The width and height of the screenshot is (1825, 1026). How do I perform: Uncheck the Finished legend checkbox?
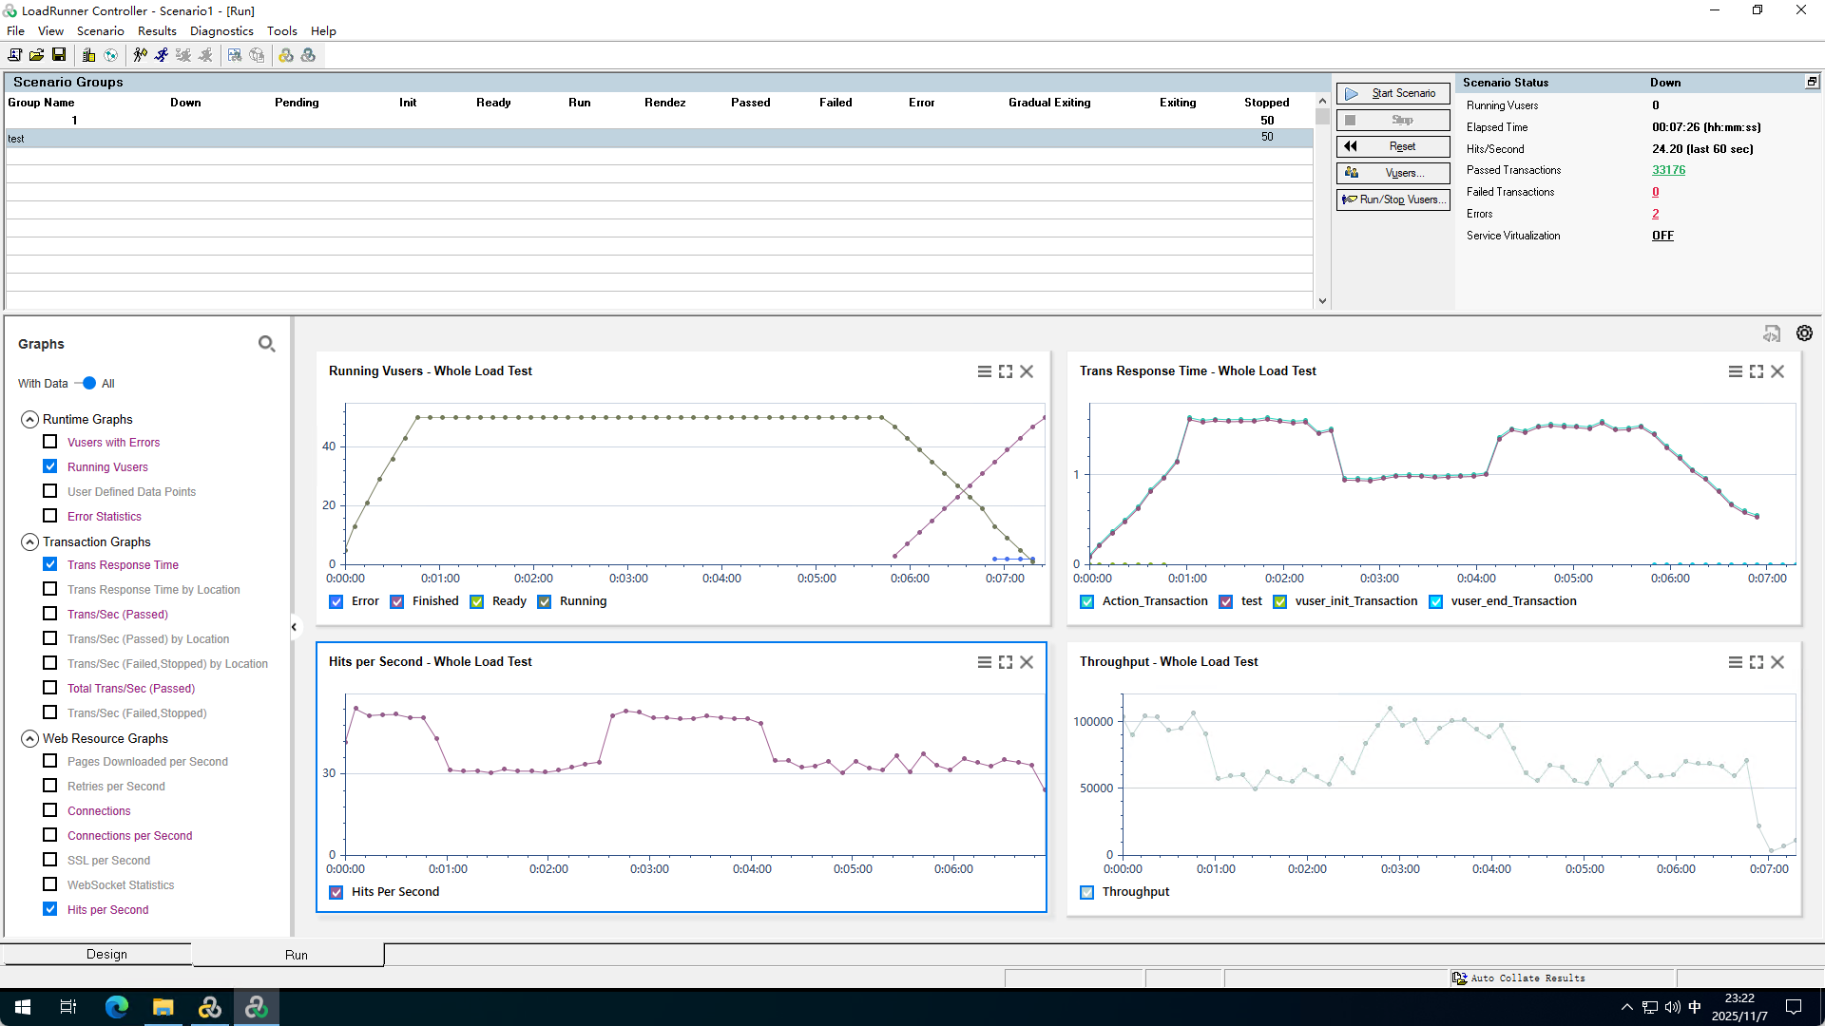[397, 601]
